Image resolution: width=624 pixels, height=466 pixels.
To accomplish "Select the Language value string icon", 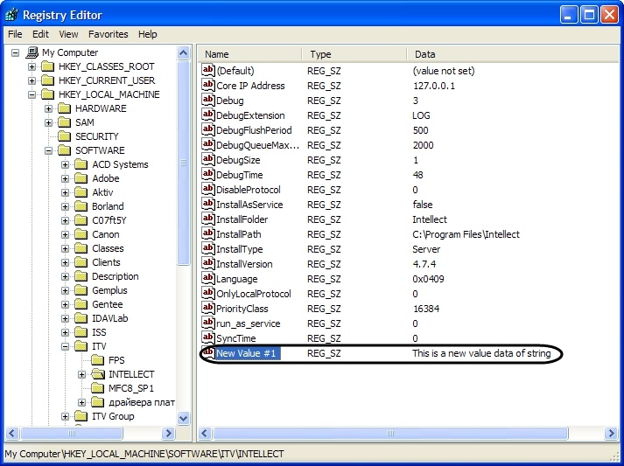I will [208, 279].
